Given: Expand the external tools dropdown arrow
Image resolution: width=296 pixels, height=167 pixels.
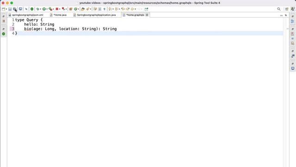Looking at the screenshot, I should [x=53, y=9].
